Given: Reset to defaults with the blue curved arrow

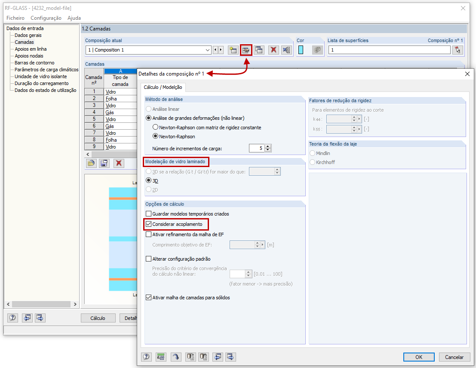Looking at the screenshot, I should (x=176, y=357).
